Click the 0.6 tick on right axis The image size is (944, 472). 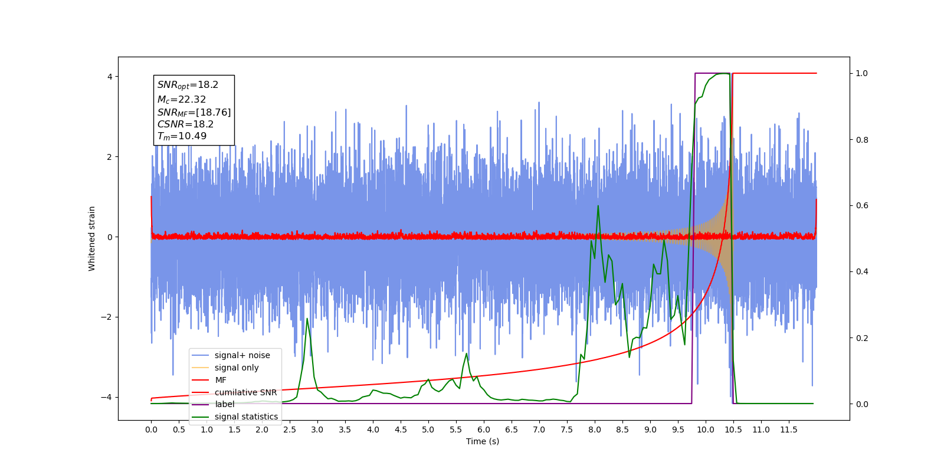click(x=863, y=206)
